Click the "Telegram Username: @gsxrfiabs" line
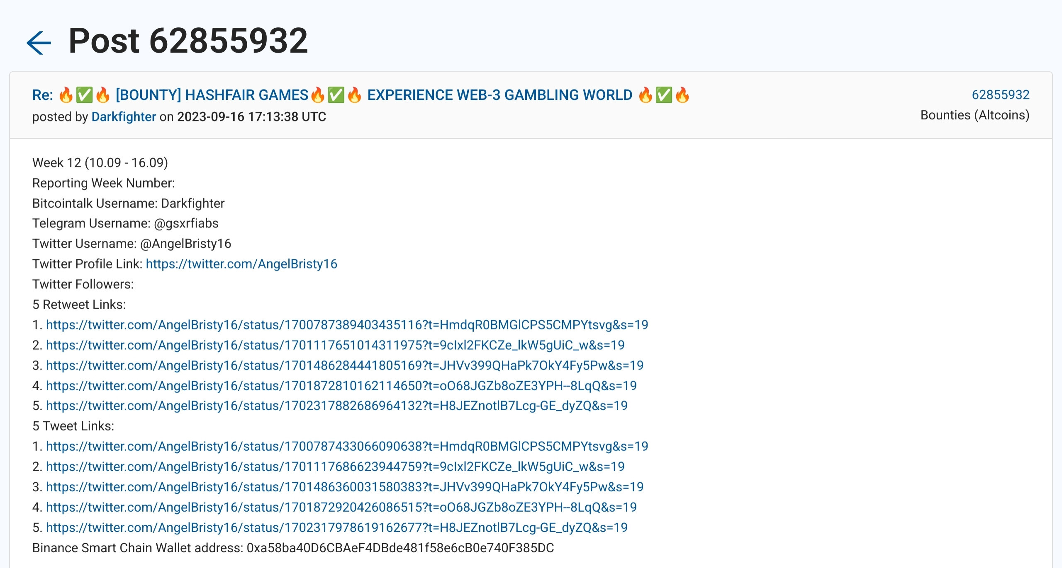This screenshot has width=1062, height=568. [125, 223]
